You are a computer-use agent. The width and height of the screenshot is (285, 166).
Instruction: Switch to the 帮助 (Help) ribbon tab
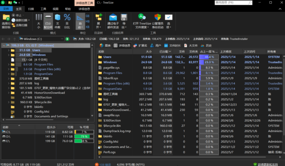click(68, 9)
